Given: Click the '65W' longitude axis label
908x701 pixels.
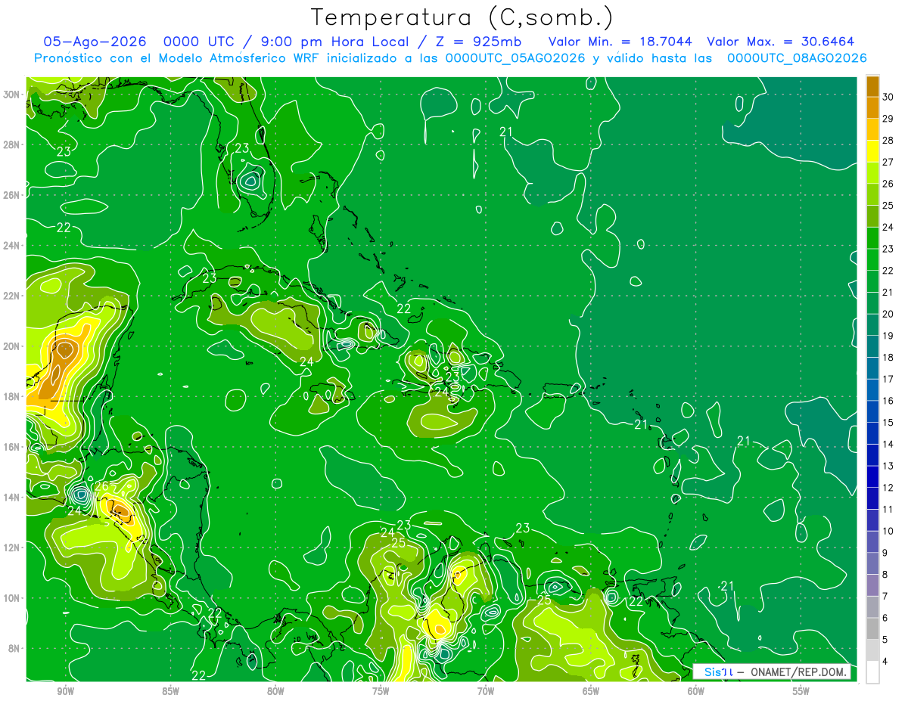Looking at the screenshot, I should point(591,691).
